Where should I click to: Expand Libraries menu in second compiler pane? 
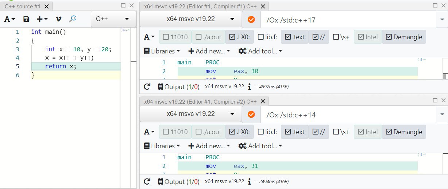point(162,146)
